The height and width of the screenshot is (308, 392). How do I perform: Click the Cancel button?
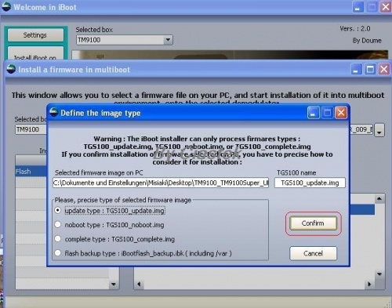coord(313,253)
